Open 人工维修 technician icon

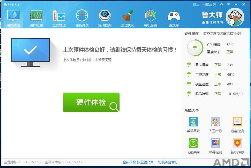tap(215, 122)
